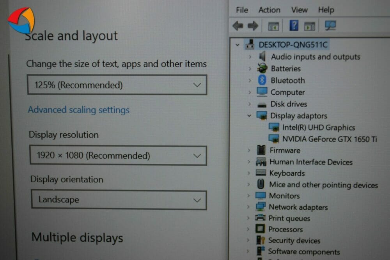Click the Computer category monitor icon
This screenshot has height=260, width=390.
click(x=262, y=92)
